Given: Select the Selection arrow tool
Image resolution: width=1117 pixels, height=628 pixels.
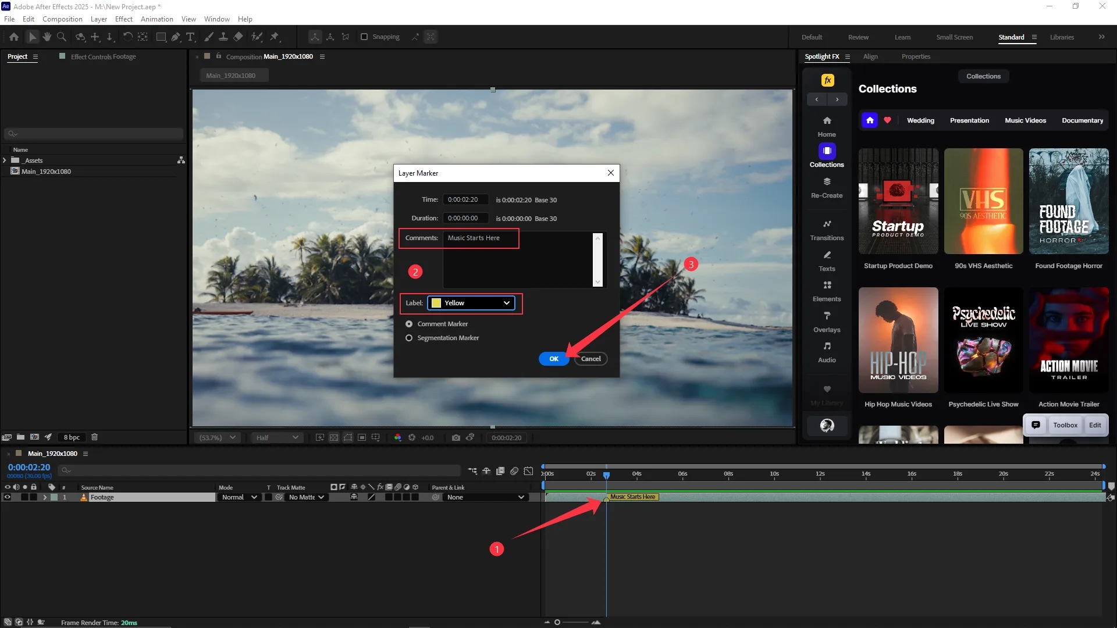Looking at the screenshot, I should [x=33, y=37].
